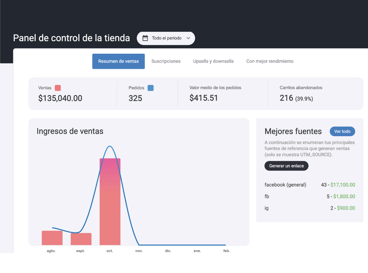
Task: Click the October sales bar in chart
Action: (x=110, y=202)
